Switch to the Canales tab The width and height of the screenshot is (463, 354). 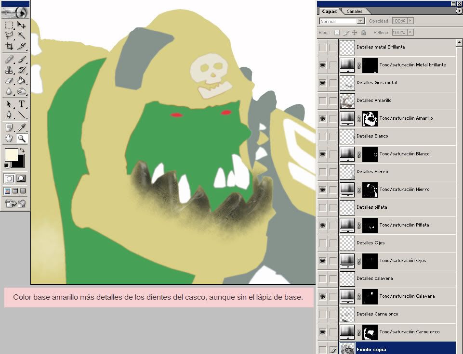tap(354, 12)
